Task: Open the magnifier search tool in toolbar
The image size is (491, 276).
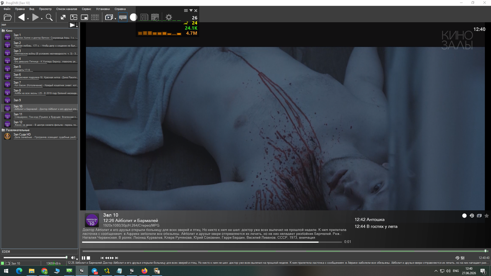Action: (x=49, y=17)
